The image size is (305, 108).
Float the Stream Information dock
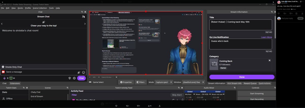pyautogui.click(x=272, y=12)
